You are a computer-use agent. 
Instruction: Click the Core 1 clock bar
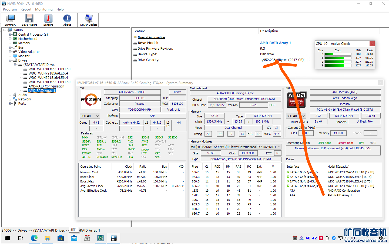[x=338, y=58]
